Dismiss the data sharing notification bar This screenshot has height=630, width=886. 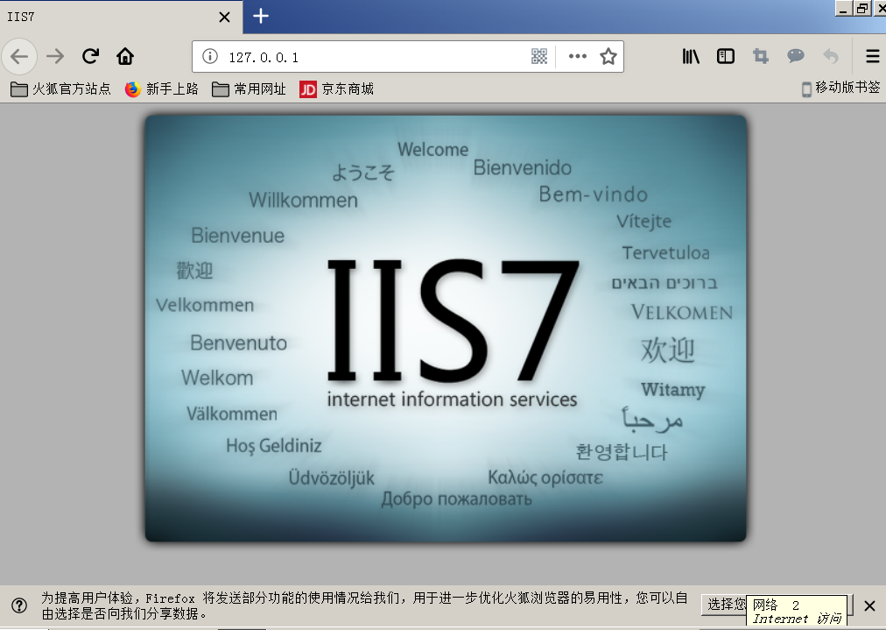coord(869,605)
